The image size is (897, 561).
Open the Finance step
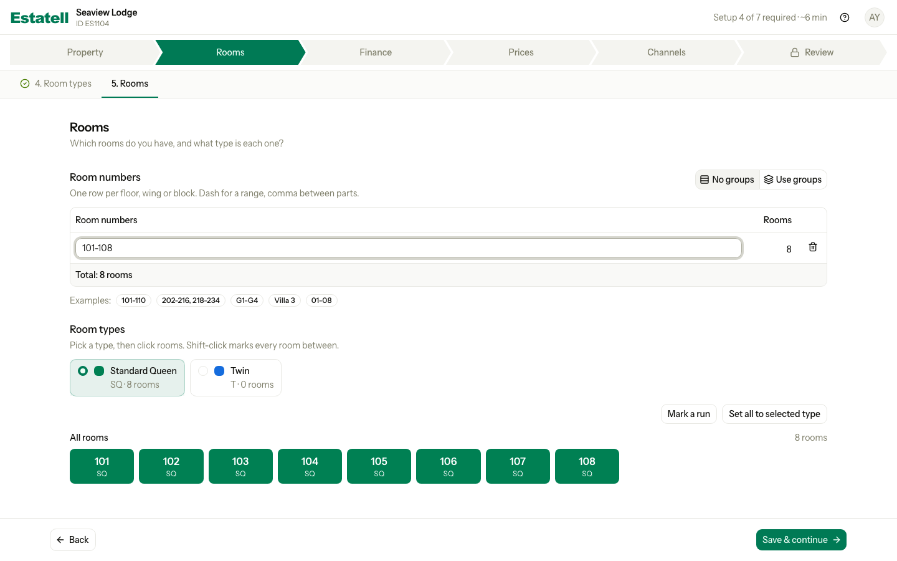[x=376, y=52]
